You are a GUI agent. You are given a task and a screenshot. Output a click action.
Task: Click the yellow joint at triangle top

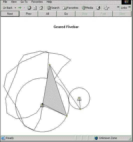point(50,65)
